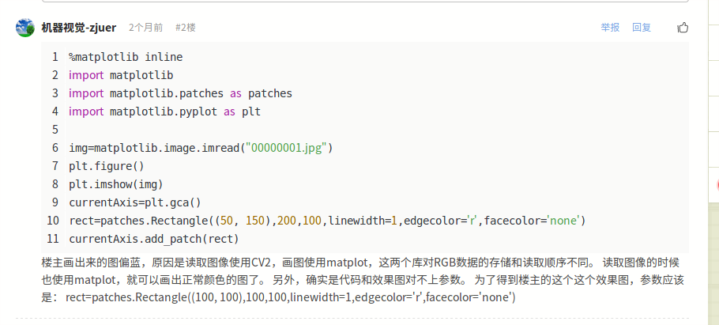Click the red circle icon at right edge
Image resolution: width=719 pixels, height=325 pixels.
717,185
